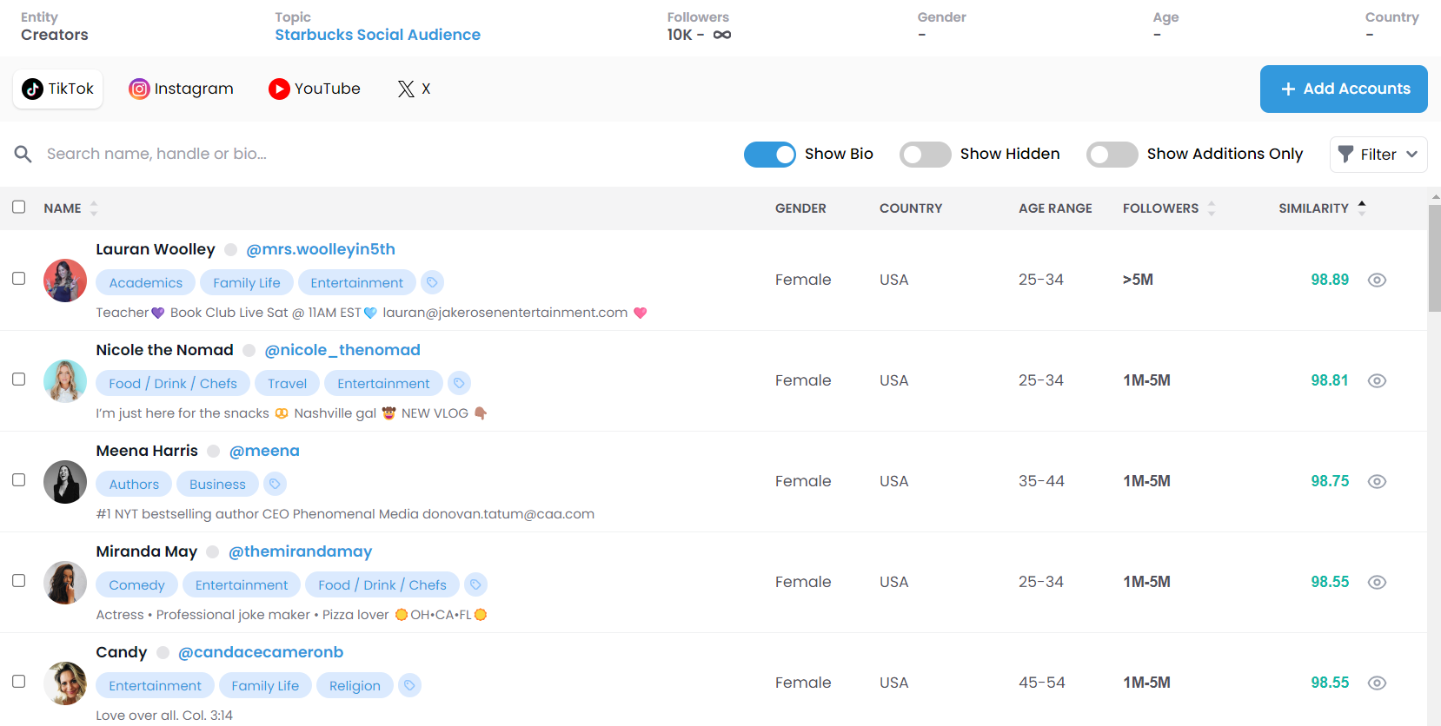
Task: Open the Age filter value
Action: point(1157,36)
